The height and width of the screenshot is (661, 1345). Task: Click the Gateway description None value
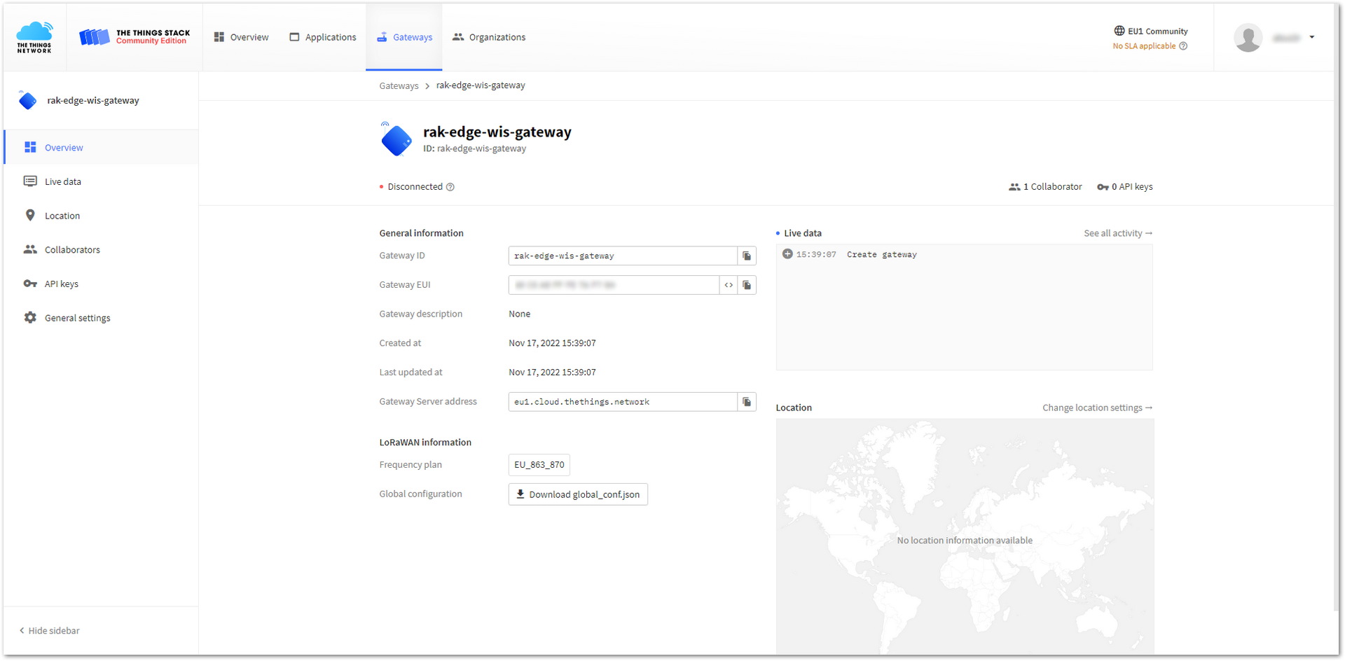(x=519, y=314)
